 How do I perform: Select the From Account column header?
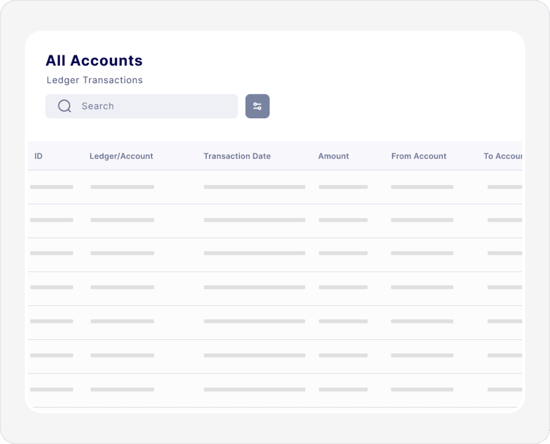pos(418,156)
